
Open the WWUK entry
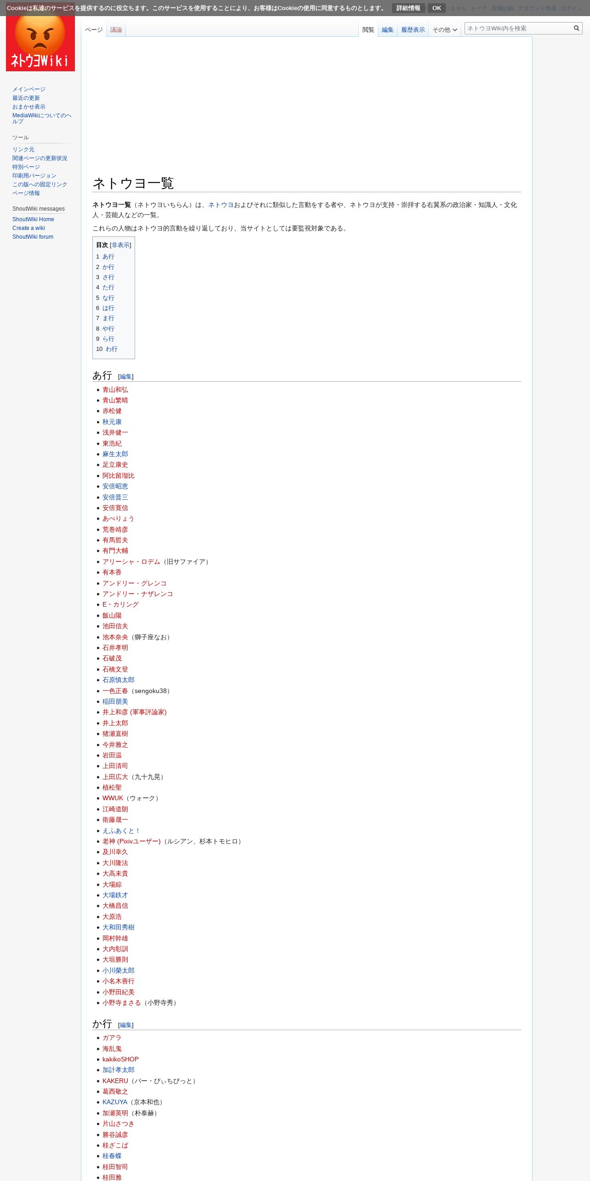click(113, 798)
